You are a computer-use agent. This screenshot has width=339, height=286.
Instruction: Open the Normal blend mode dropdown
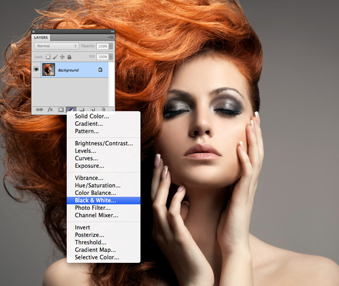[56, 46]
